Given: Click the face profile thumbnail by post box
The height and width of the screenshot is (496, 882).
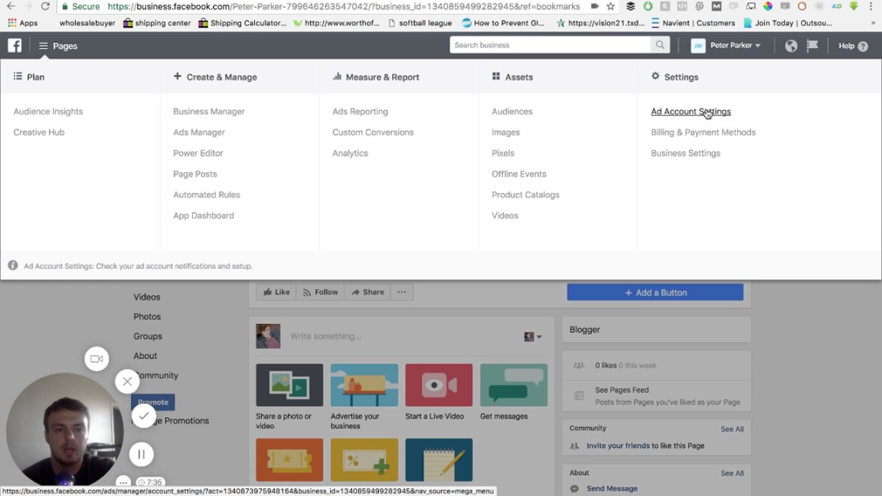Looking at the screenshot, I should pyautogui.click(x=268, y=336).
